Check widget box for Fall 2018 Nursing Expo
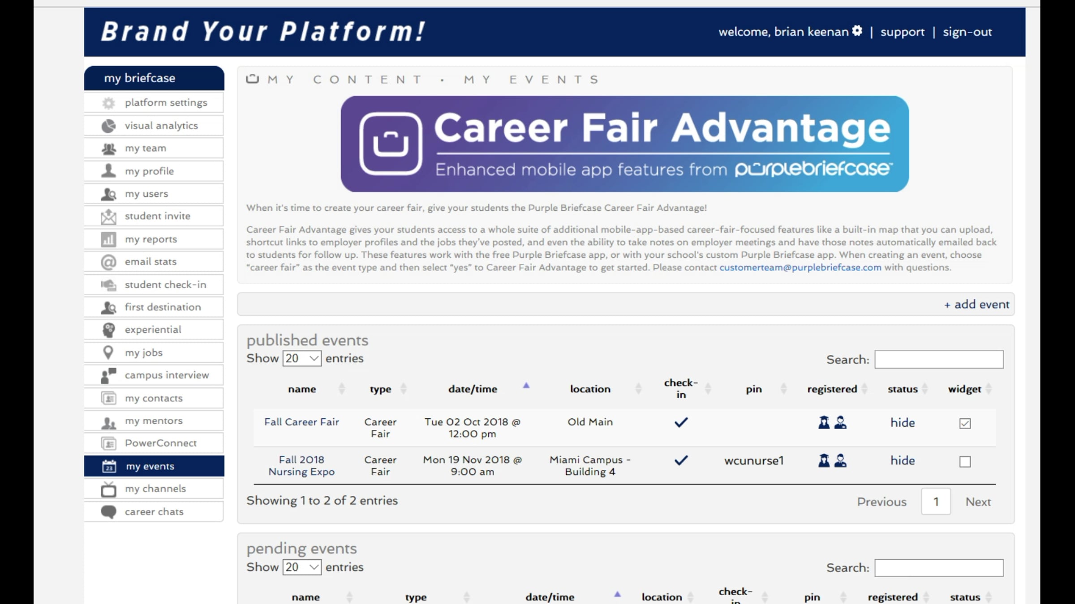 [x=965, y=461]
